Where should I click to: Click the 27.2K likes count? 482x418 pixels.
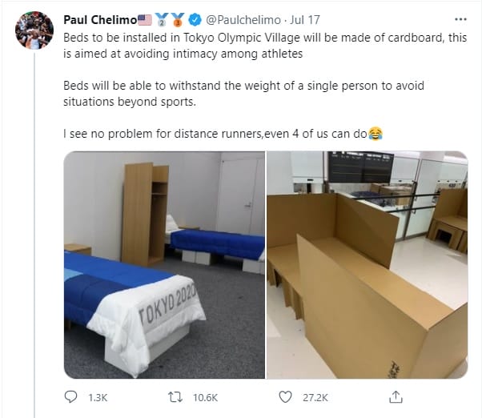coord(312,397)
